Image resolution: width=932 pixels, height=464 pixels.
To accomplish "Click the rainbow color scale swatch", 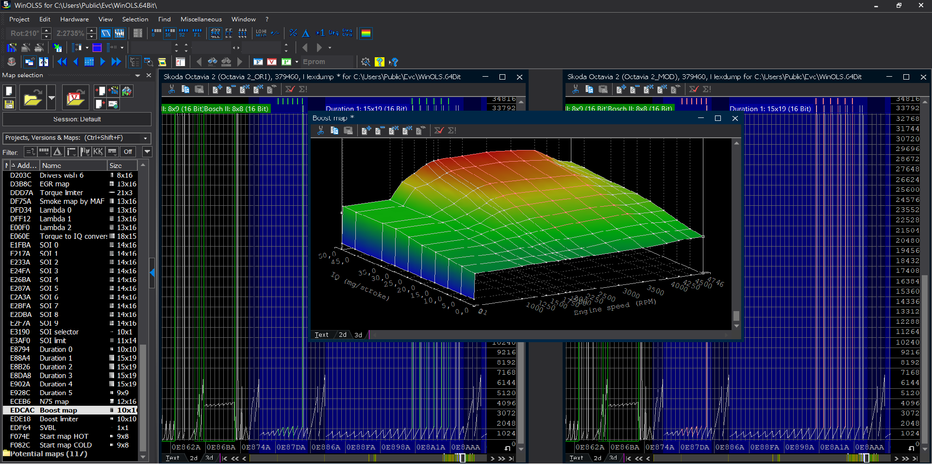I will (x=366, y=33).
